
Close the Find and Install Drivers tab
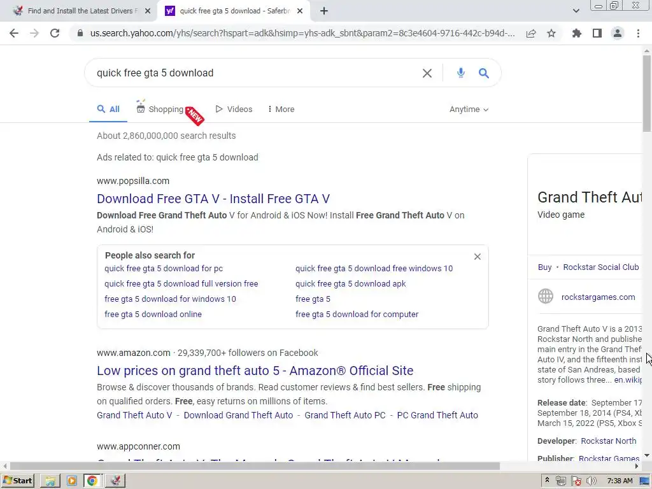(148, 11)
